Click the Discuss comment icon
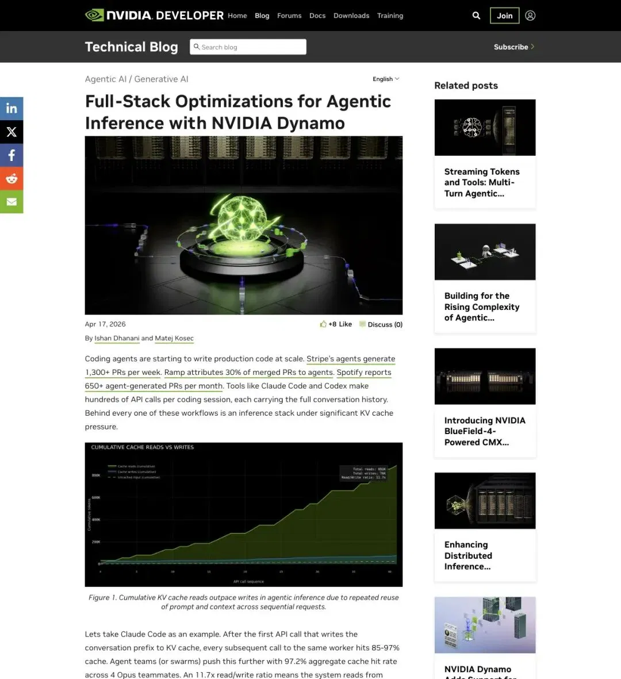This screenshot has height=679, width=621. click(x=362, y=324)
